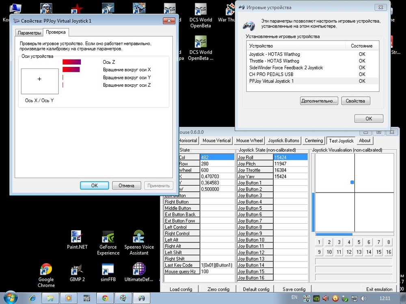Open the Centering tab
Screen dimensions: 406x304
[314, 141]
